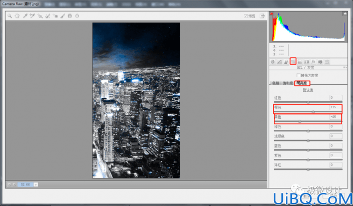Image resolution: width=353 pixels, height=206 pixels.
Task: Click the 默认值 default link
Action: [x=308, y=90]
